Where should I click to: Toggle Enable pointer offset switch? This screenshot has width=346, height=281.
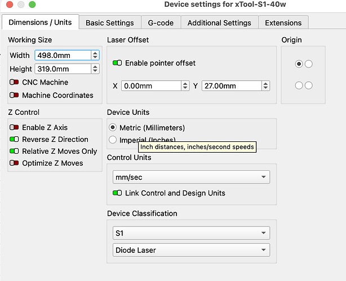117,63
